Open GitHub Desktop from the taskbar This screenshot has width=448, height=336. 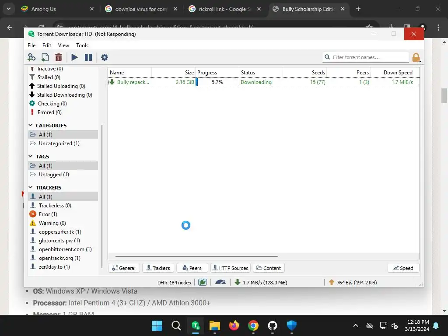pos(272,325)
